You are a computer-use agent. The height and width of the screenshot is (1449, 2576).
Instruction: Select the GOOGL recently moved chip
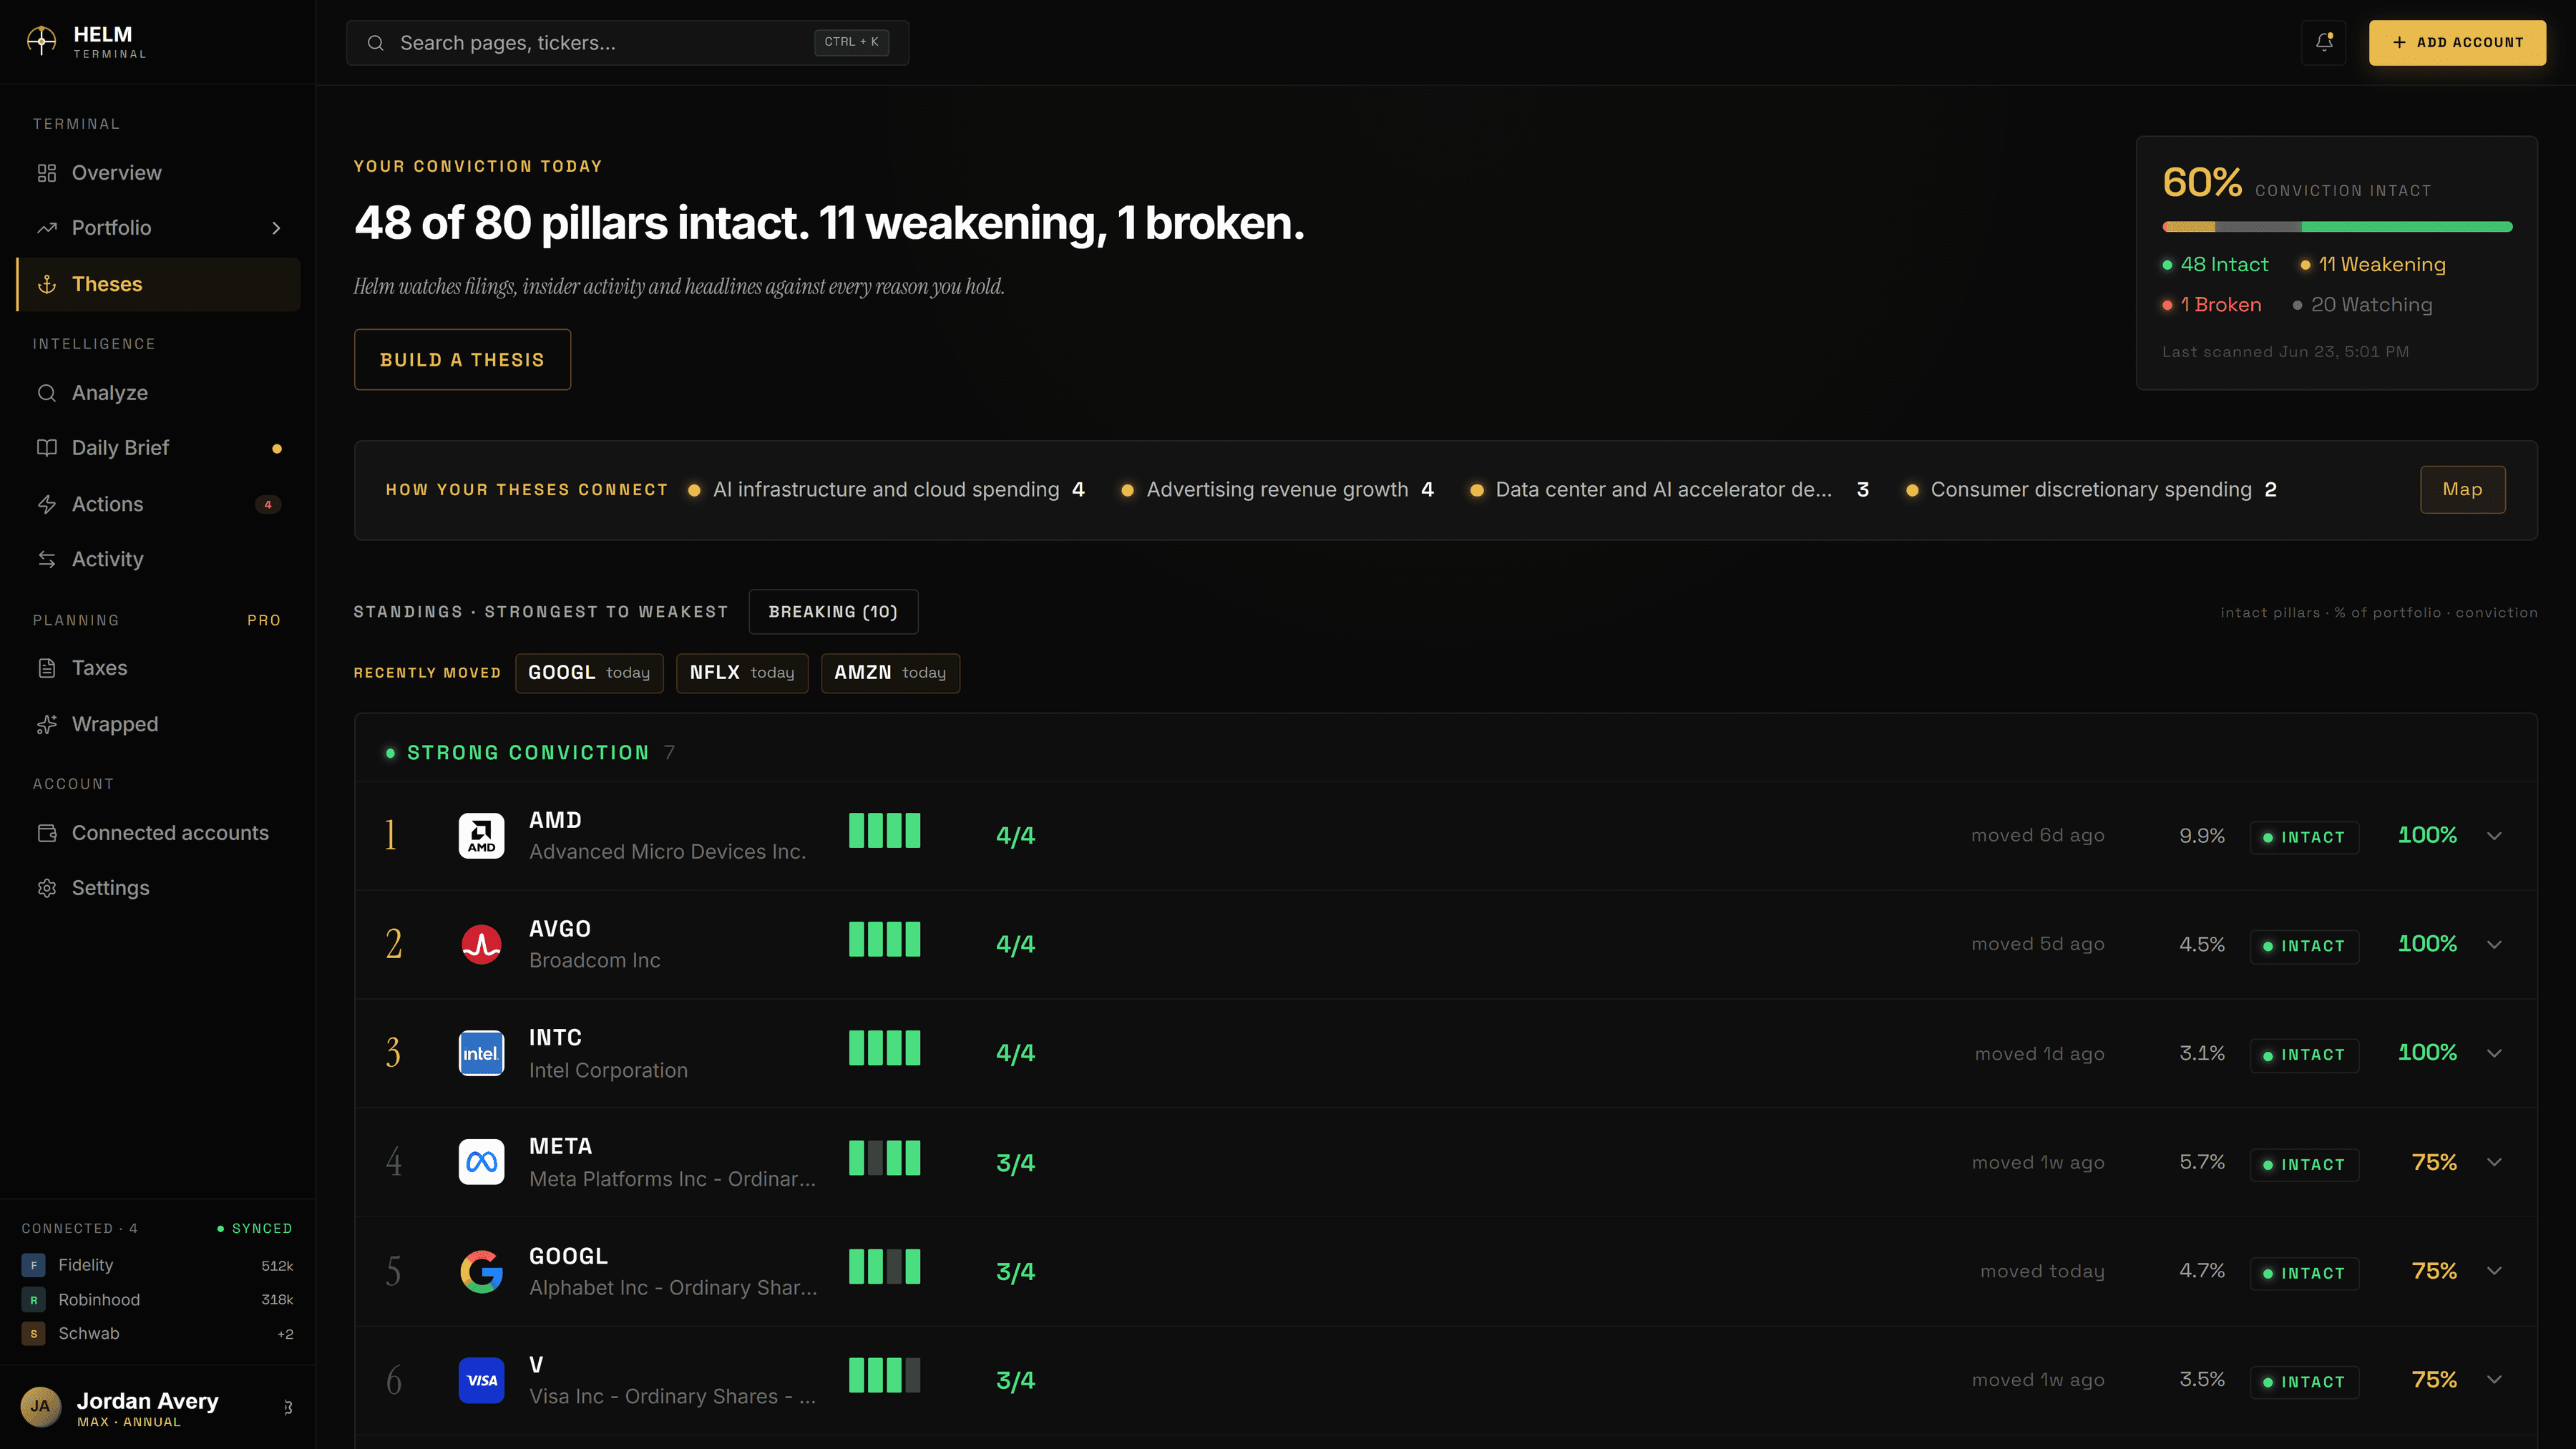pos(589,673)
